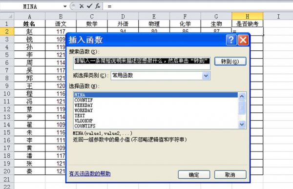Click cell 外语 header
Viewport: 293px width, 189px height.
(123, 24)
